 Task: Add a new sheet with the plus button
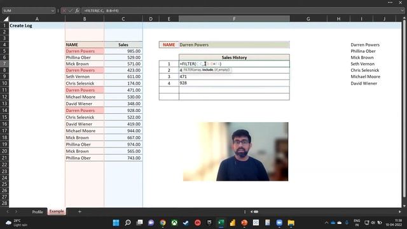point(79,212)
